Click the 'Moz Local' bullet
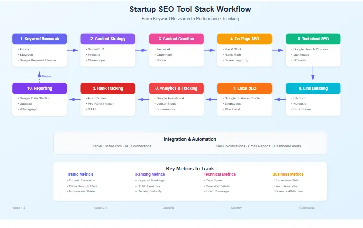363x228 pixels. coord(232,109)
